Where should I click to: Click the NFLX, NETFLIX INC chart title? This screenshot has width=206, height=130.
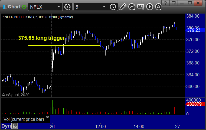(x=38, y=17)
